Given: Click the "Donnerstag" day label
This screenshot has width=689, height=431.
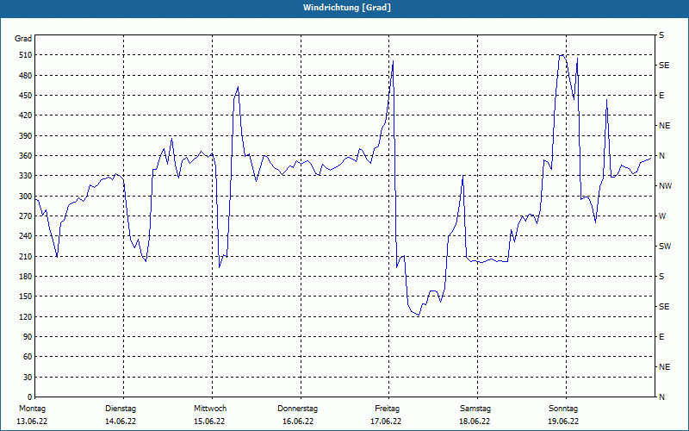Looking at the screenshot, I should 297,409.
